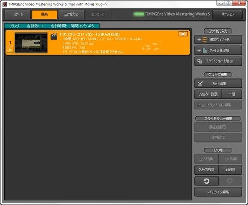Click 全削除 to remove all clips
The width and height of the screenshot is (248, 205).
tap(230, 170)
